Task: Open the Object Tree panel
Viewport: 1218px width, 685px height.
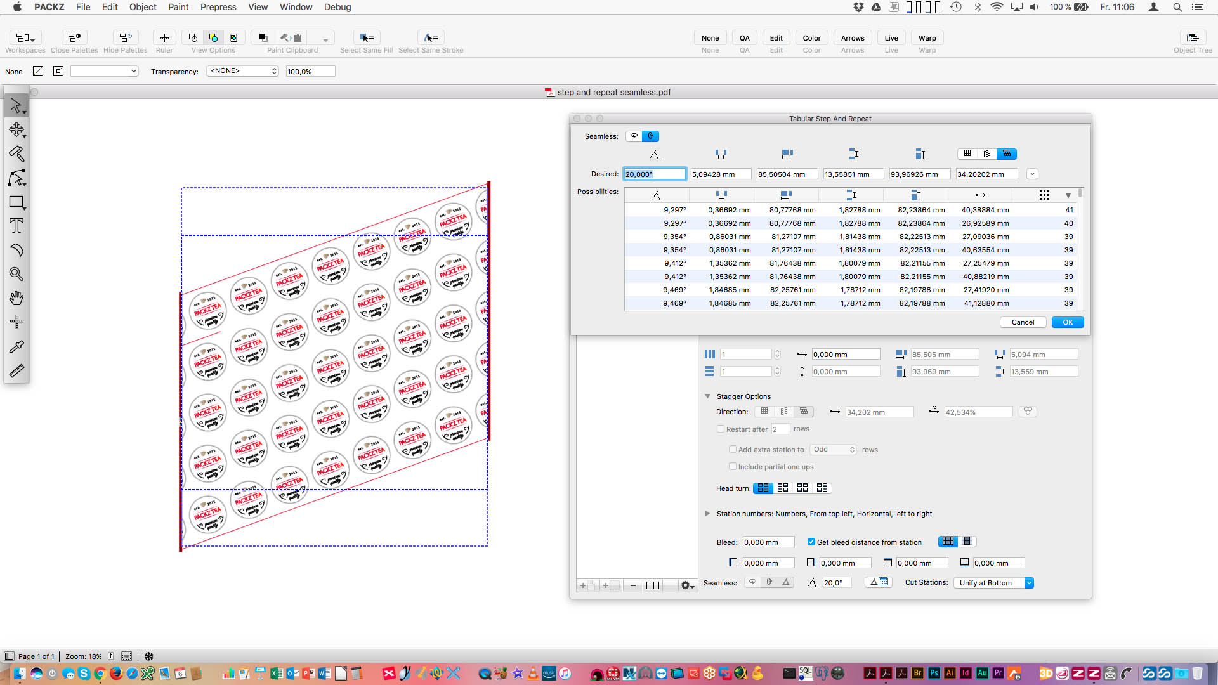Action: (1193, 38)
